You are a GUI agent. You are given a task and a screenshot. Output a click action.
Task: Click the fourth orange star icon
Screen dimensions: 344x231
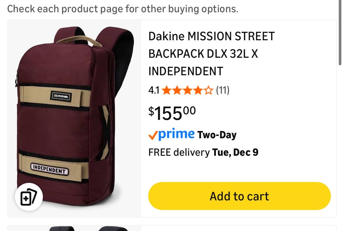(198, 90)
